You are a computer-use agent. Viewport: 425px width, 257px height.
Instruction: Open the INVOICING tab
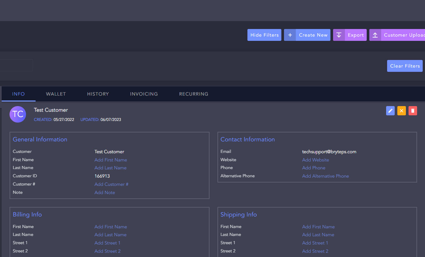tap(144, 94)
